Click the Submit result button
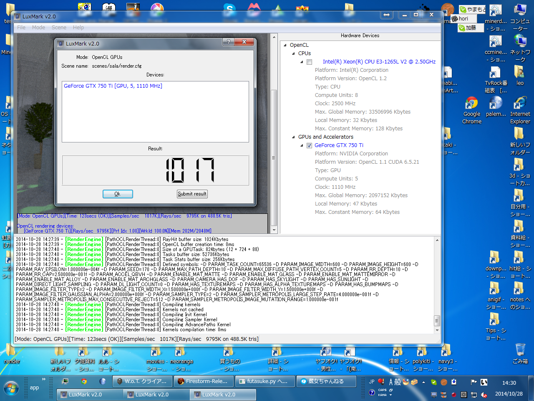The width and height of the screenshot is (534, 401). click(192, 194)
